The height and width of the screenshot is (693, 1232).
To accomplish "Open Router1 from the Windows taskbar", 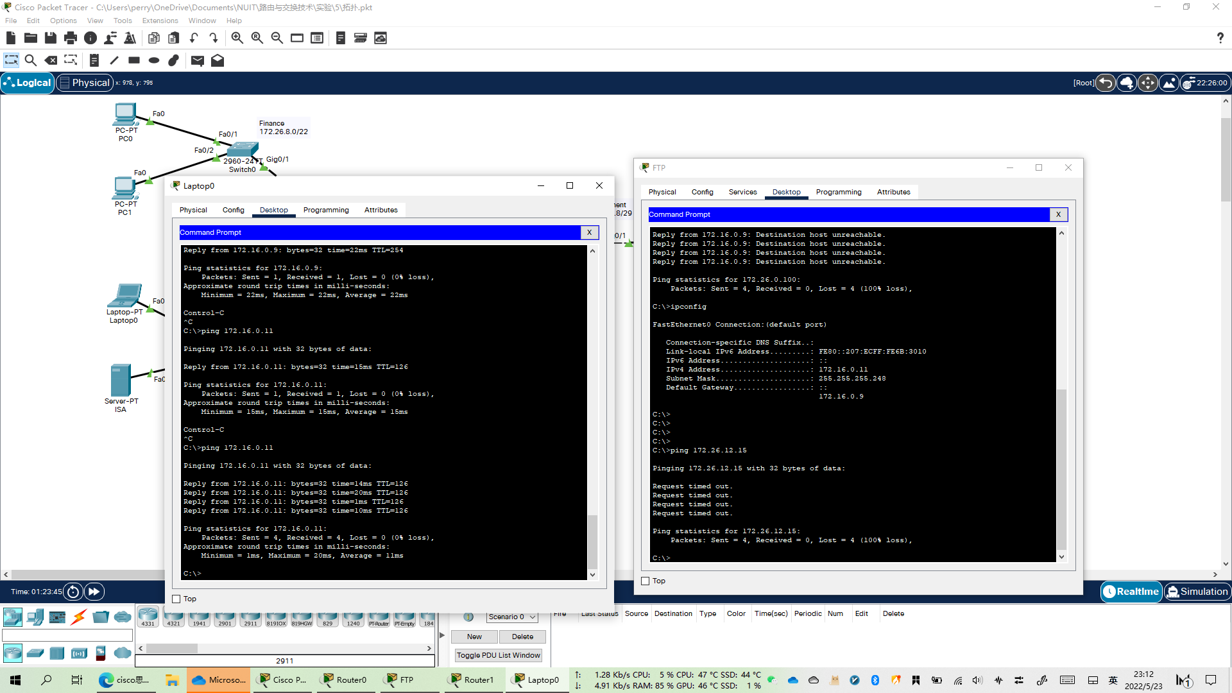I will [x=472, y=680].
